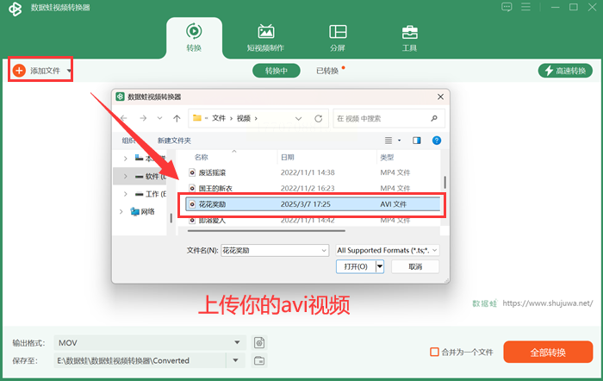
Task: Enable 高速转换 lightning button
Action: 565,71
